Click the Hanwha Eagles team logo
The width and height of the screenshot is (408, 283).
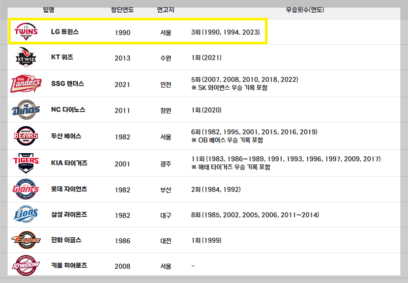tap(26, 240)
